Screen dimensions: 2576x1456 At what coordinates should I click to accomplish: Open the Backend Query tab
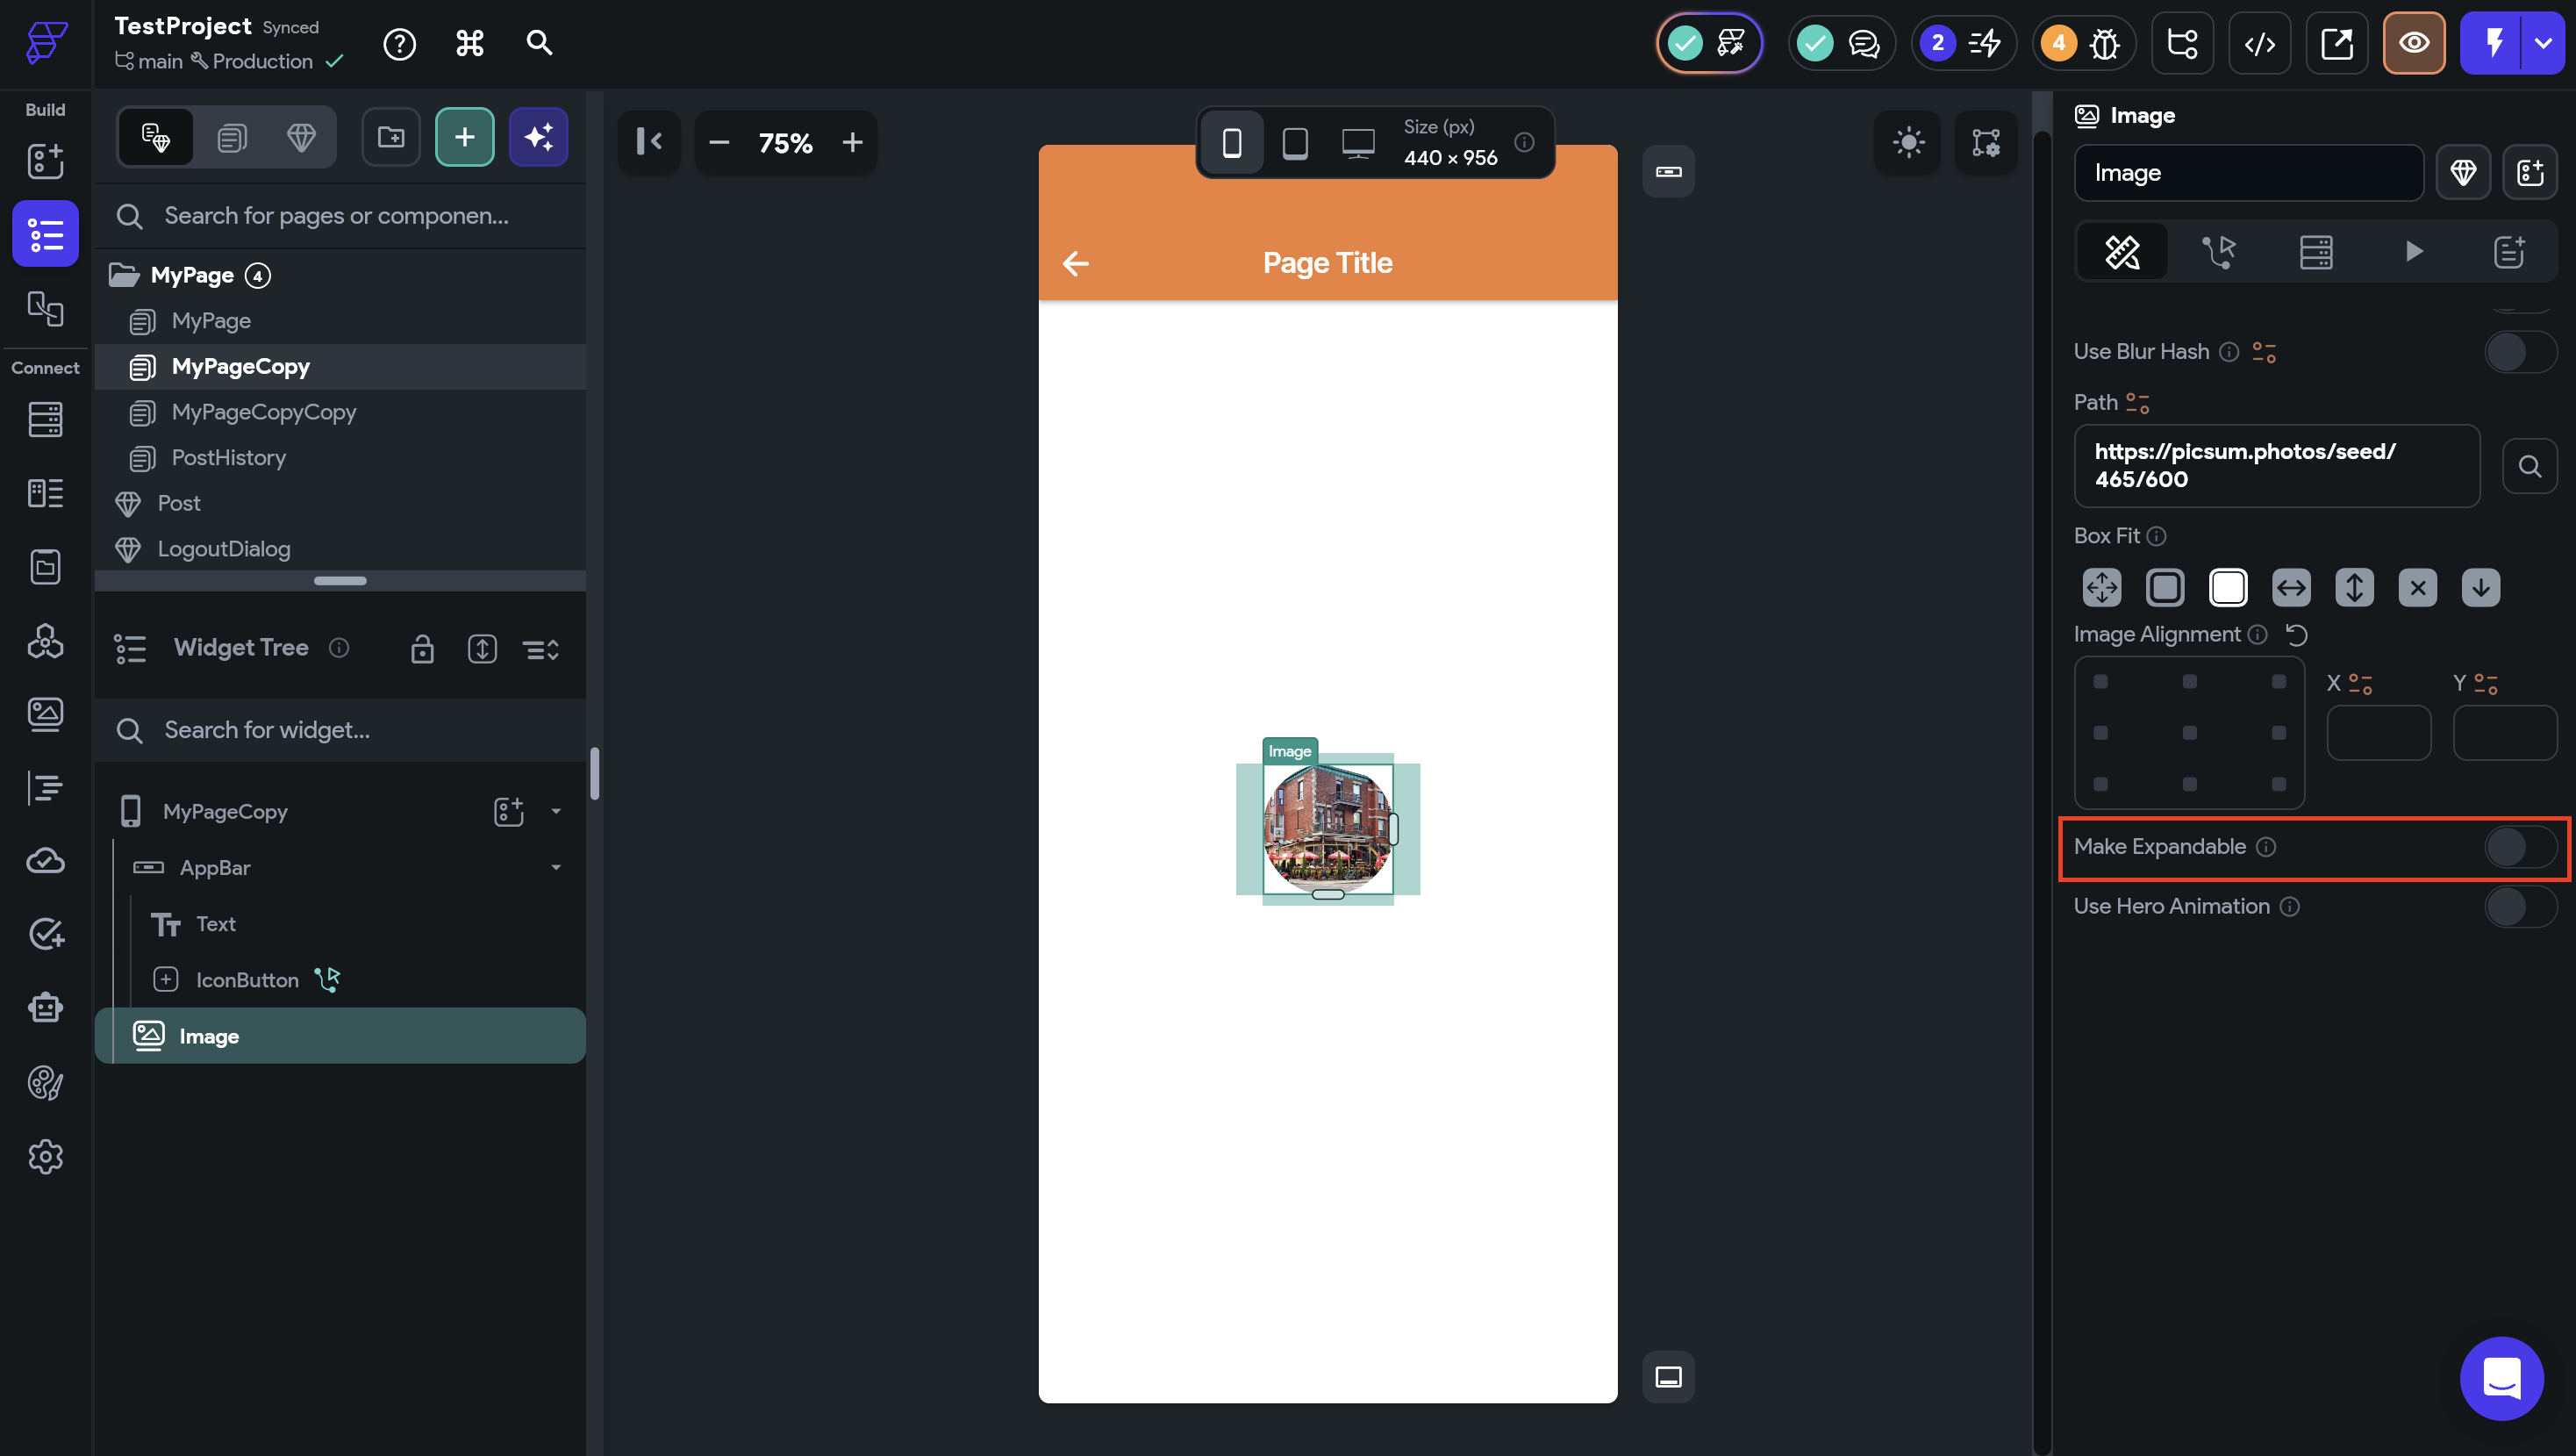[2315, 252]
